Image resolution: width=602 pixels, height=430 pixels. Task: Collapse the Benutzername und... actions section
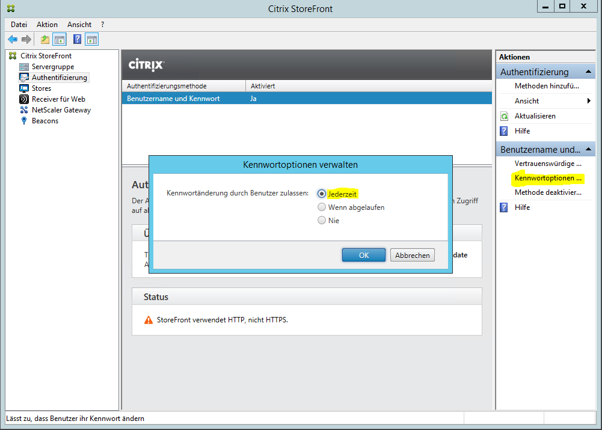588,149
